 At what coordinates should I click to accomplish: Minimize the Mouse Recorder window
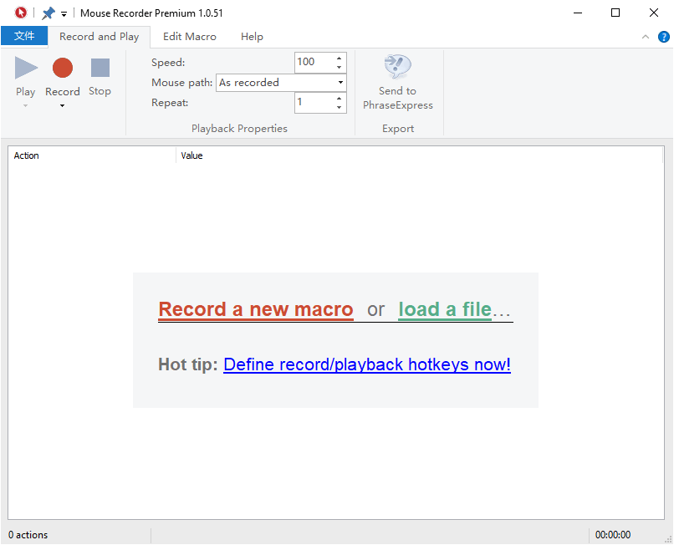point(578,13)
